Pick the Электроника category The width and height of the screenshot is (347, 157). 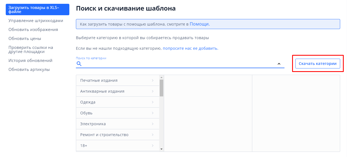pos(118,124)
